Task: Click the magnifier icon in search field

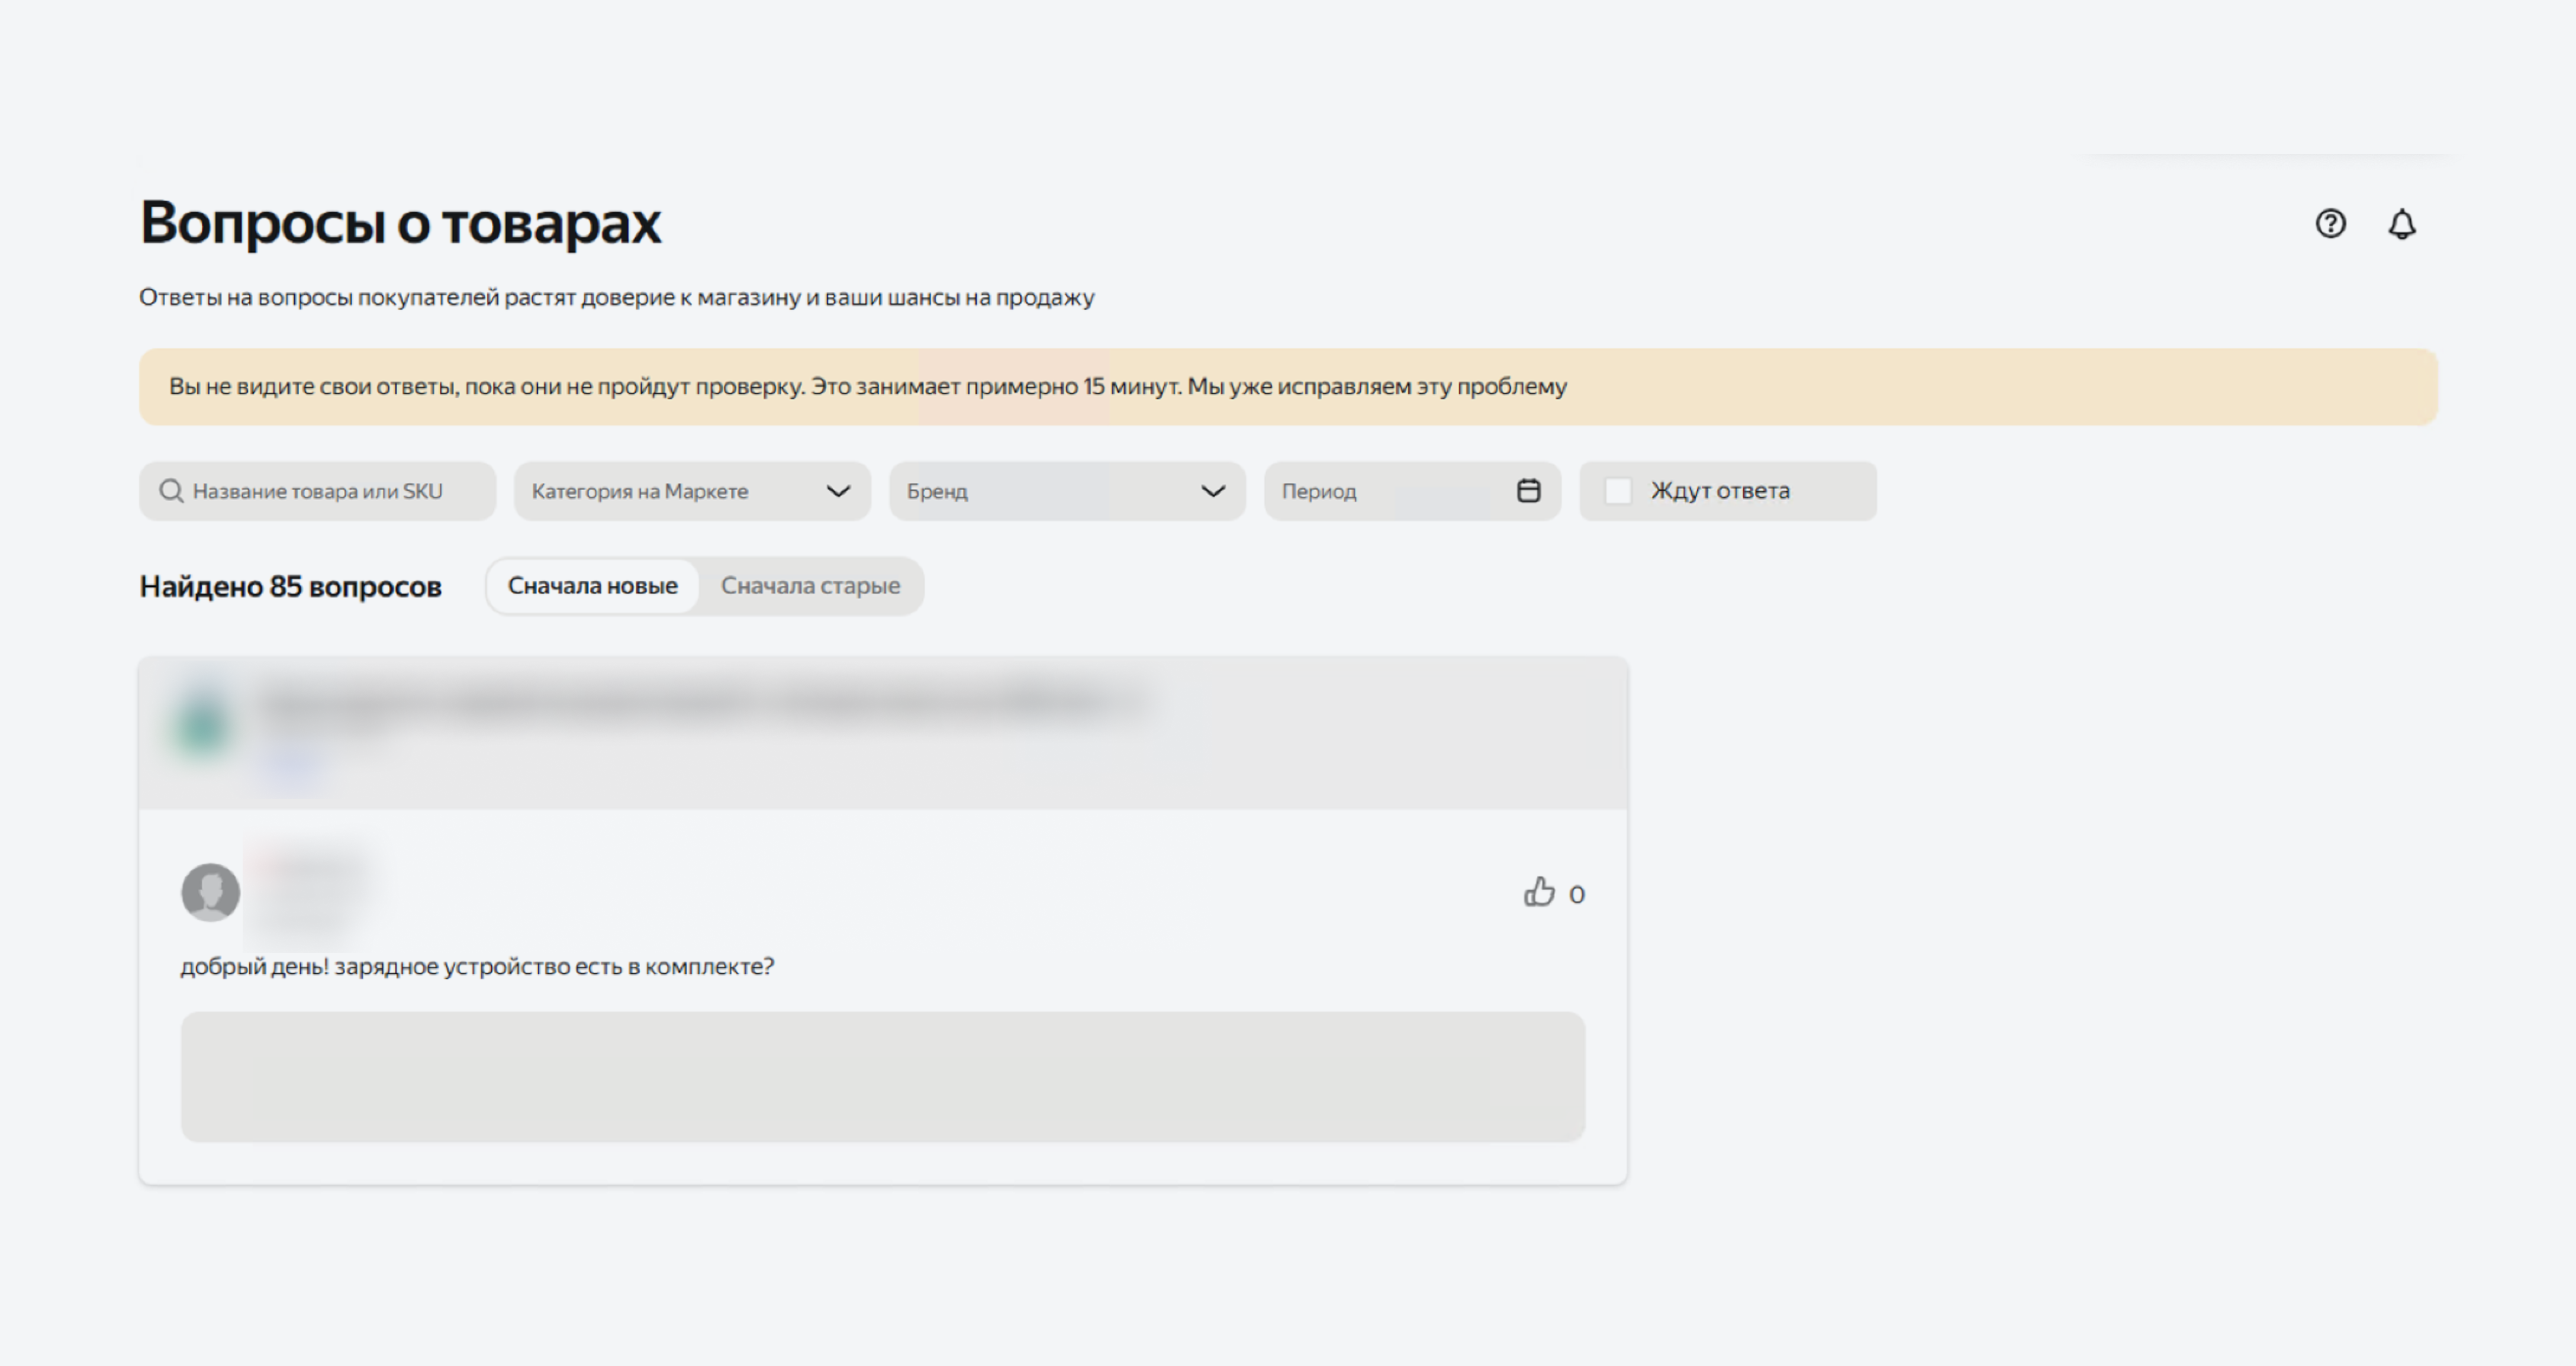Action: 171,491
